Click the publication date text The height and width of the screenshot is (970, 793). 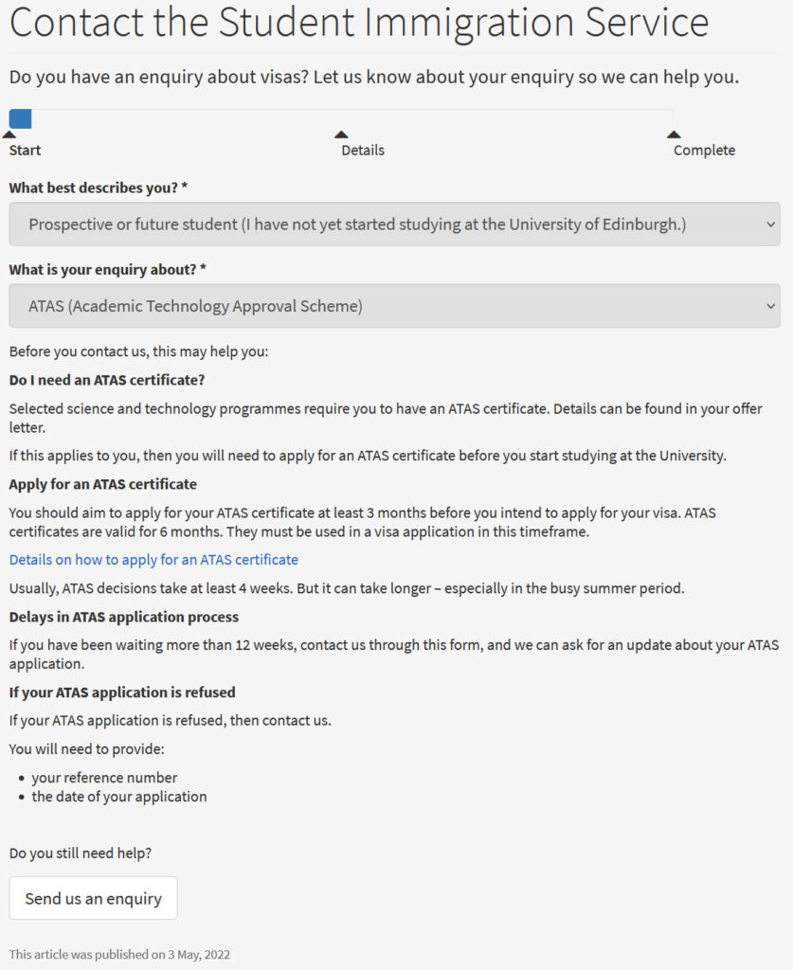click(118, 955)
